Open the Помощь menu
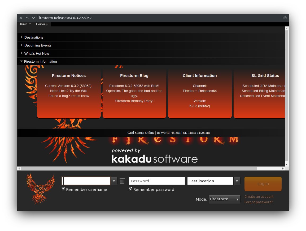 point(42,24)
